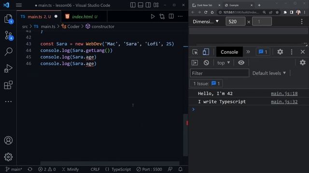Open the Dimensions device dropdown
Viewport: 309px width, 173px height.
[x=206, y=21]
